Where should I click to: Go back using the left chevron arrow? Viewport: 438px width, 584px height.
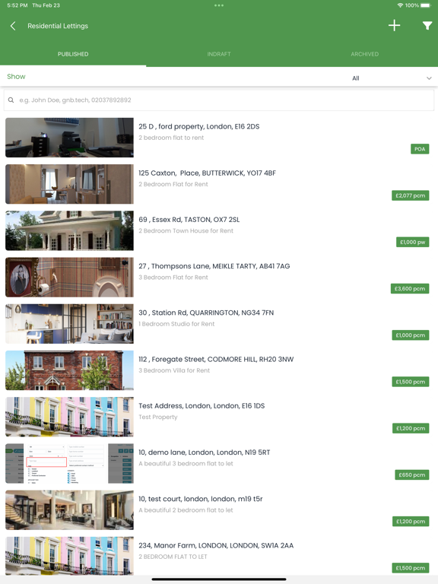coord(13,26)
